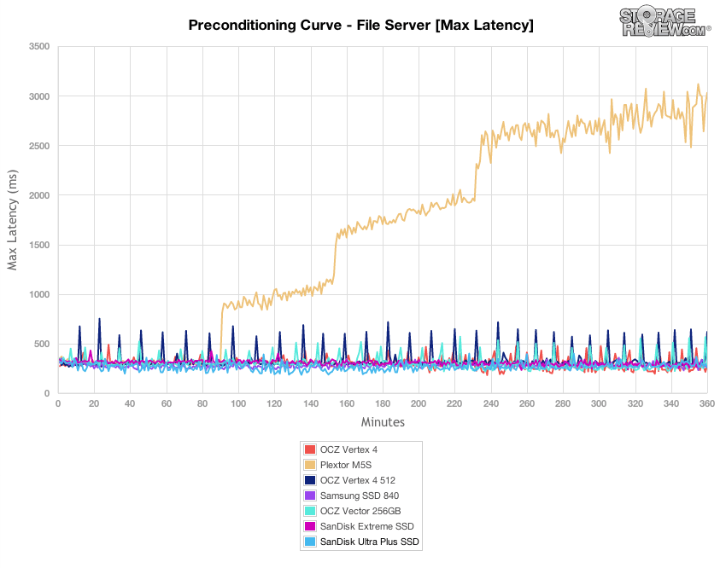Click the 20 x-axis tick label

tap(94, 403)
